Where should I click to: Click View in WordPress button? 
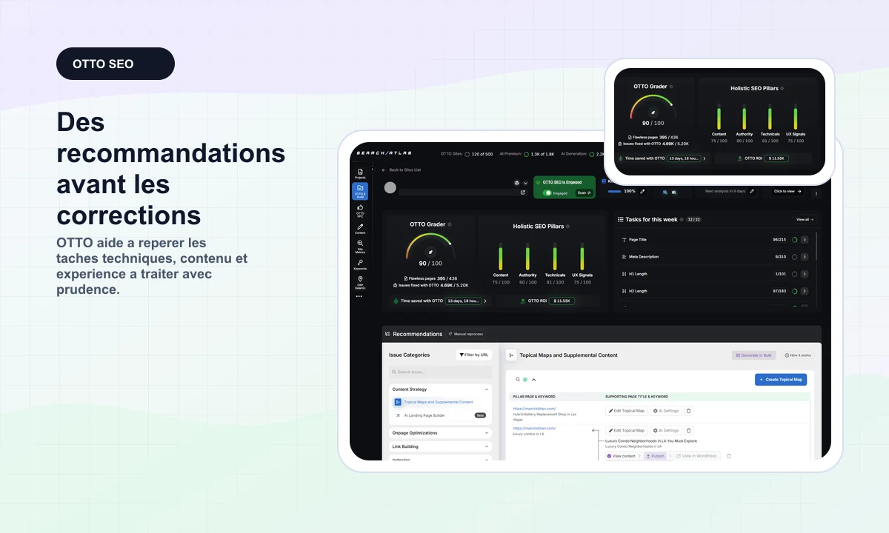click(x=696, y=456)
